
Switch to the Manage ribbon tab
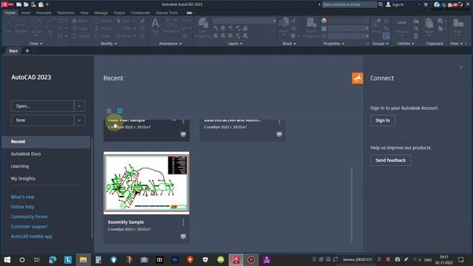click(x=101, y=13)
